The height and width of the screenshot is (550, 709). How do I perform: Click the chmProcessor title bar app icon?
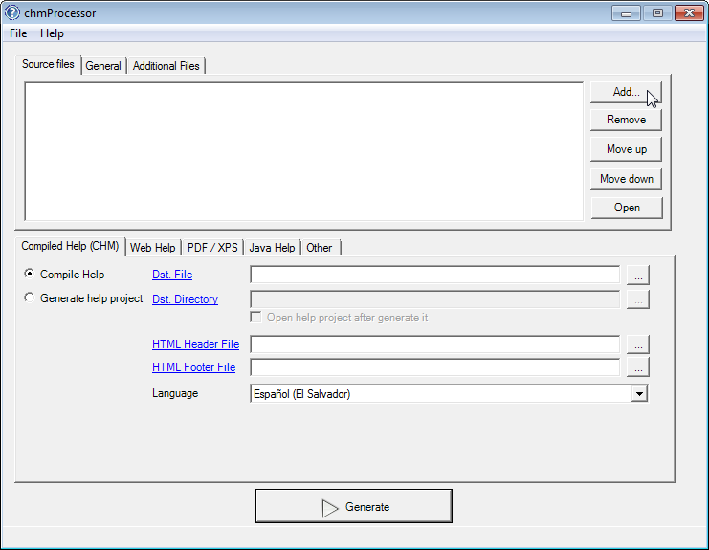[12, 12]
